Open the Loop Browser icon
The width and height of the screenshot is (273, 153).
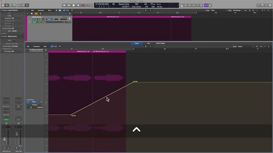pos(266,6)
